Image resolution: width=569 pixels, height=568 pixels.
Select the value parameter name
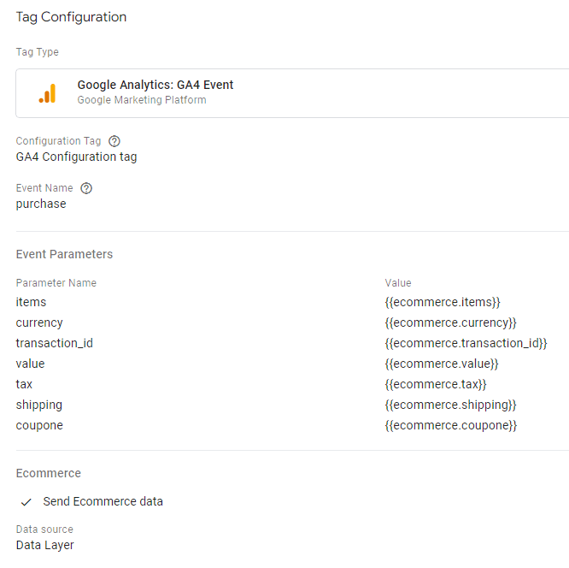coord(30,364)
